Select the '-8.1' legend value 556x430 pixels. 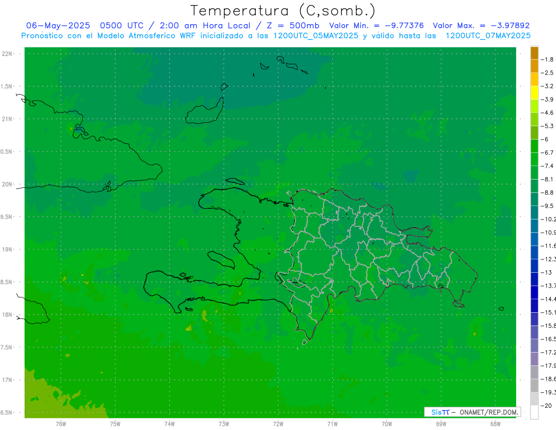tap(547, 179)
